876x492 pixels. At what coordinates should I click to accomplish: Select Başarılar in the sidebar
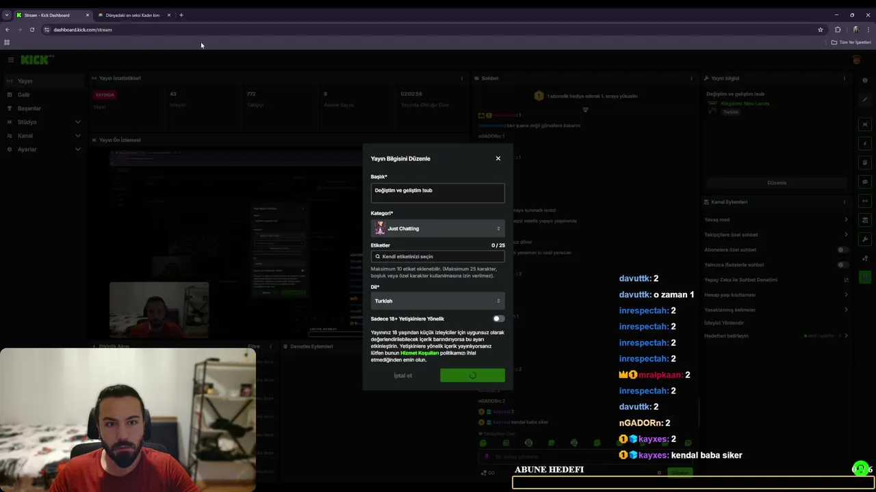click(x=44, y=108)
